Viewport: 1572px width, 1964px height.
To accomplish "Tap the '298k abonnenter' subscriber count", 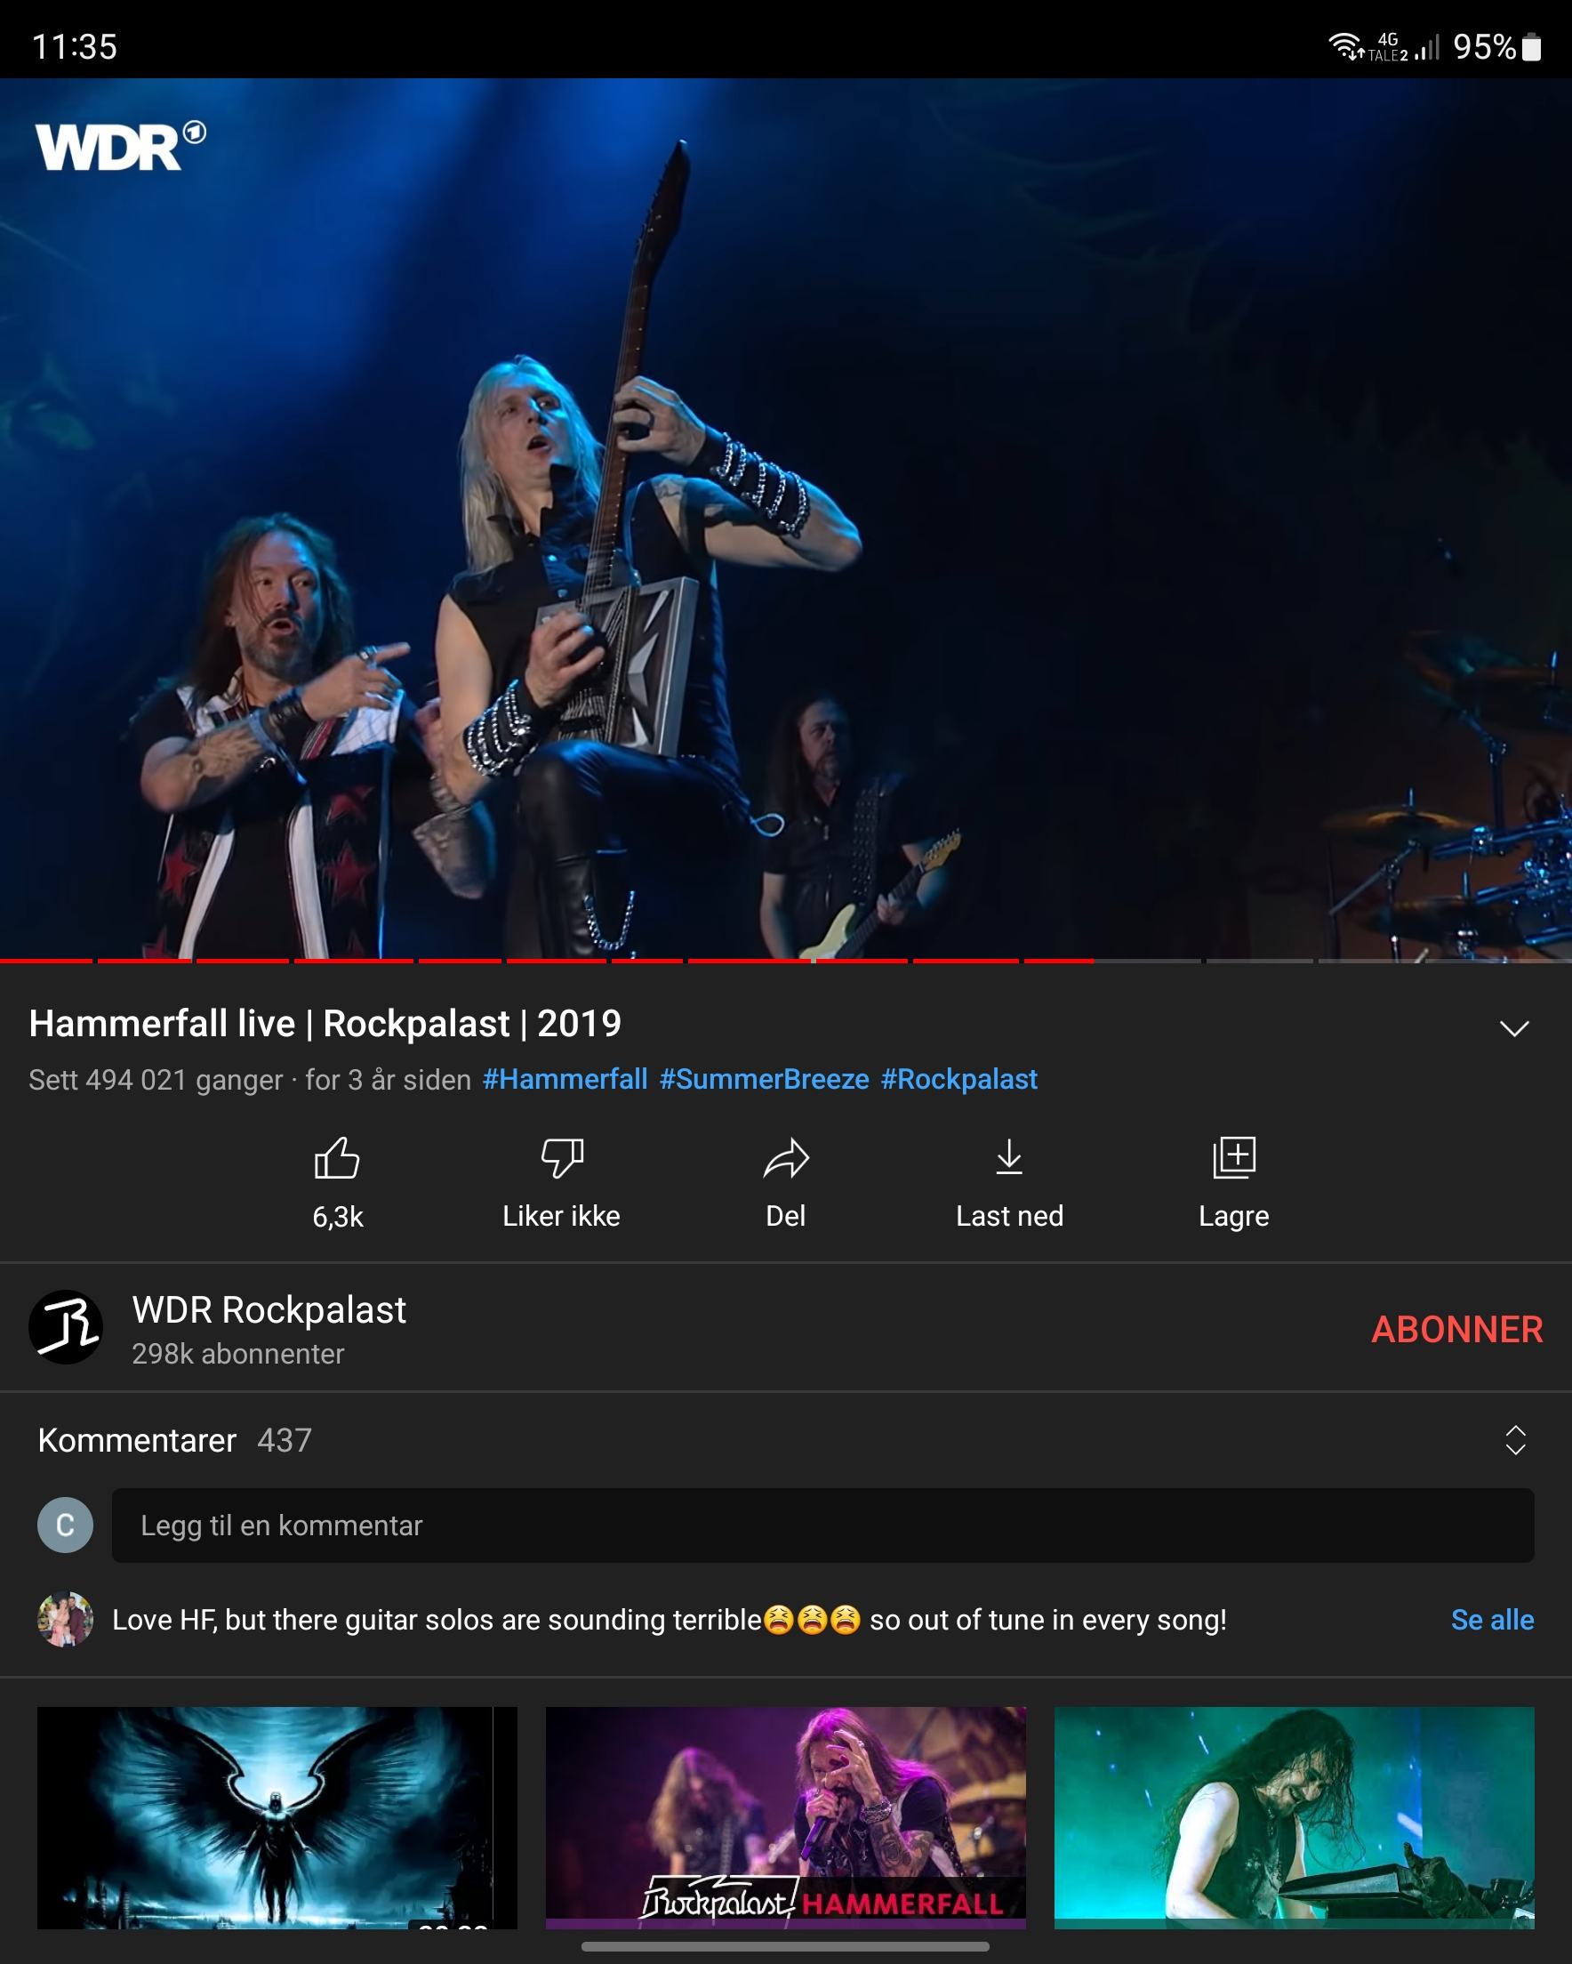I will (x=237, y=1354).
